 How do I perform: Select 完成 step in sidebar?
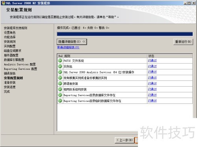click(7, 92)
